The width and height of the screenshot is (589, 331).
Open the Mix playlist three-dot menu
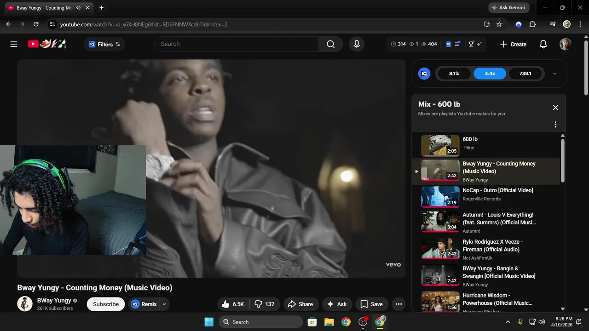[555, 125]
